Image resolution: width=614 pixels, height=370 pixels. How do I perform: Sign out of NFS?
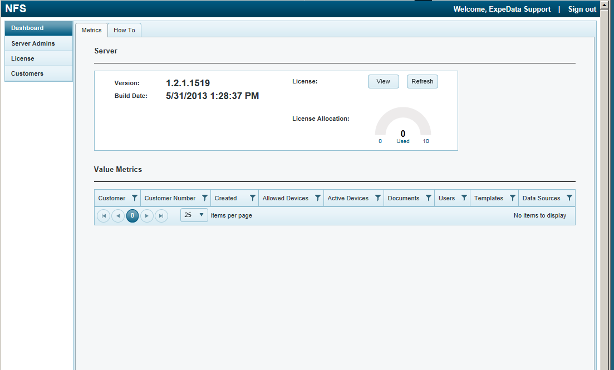(582, 9)
